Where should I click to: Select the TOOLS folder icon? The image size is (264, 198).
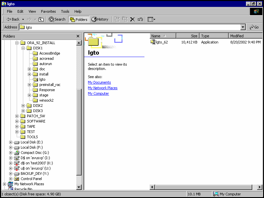coord(23,137)
